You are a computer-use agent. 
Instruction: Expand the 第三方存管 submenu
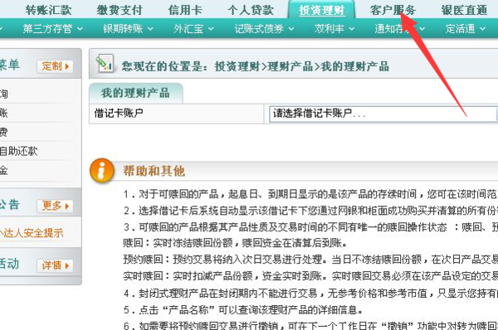pos(53,29)
